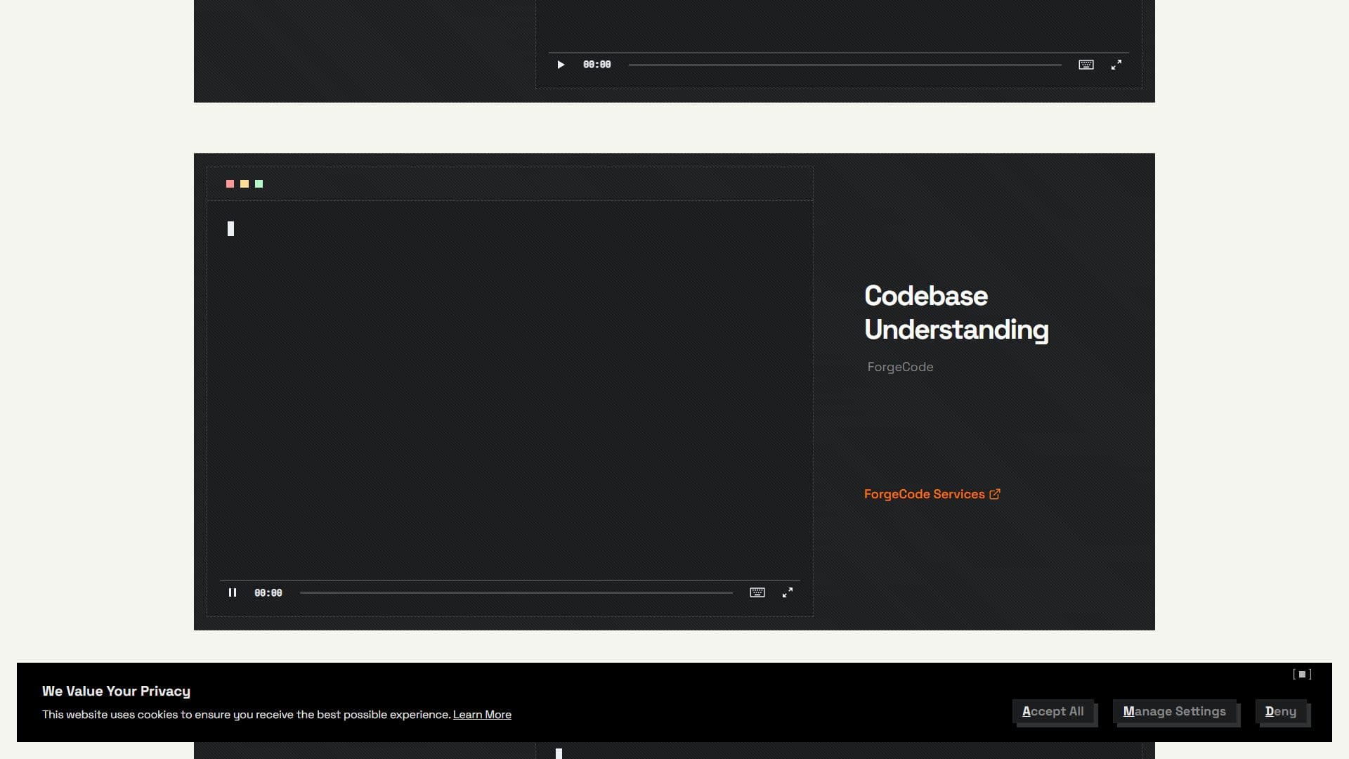Click the red dot in the terminal title bar

(x=230, y=184)
